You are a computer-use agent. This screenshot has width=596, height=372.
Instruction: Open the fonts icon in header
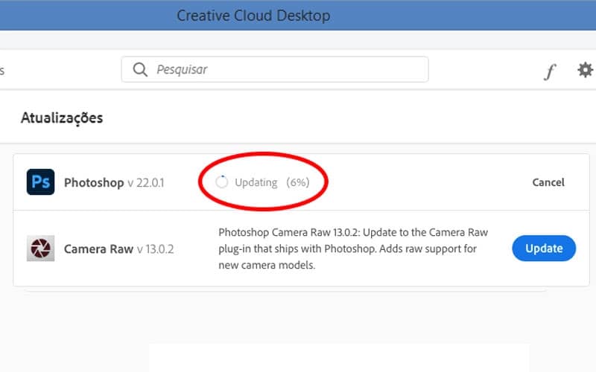(550, 71)
